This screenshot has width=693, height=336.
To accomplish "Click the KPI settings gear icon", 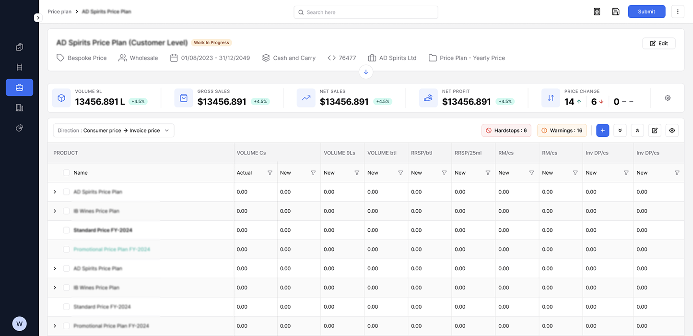I will click(668, 98).
